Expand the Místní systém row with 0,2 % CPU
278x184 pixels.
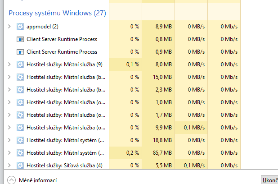click(x=9, y=153)
